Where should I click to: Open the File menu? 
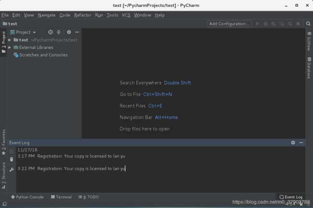[5, 15]
